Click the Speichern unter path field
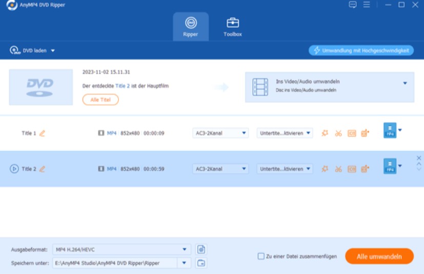This screenshot has width=424, height=274. 115,263
